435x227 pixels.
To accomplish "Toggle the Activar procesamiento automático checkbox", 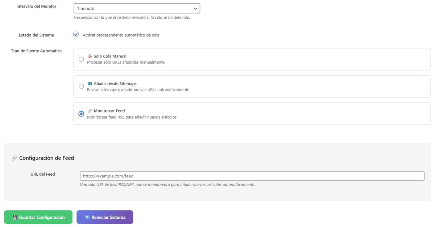I will click(x=76, y=35).
